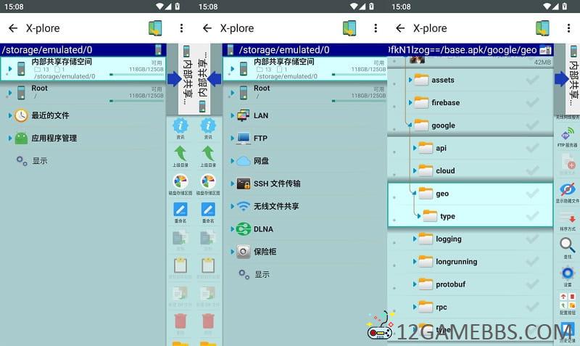This screenshot has width=580, height=346.
Task: Open the 网盘 cloud storage icon
Action: 243,161
